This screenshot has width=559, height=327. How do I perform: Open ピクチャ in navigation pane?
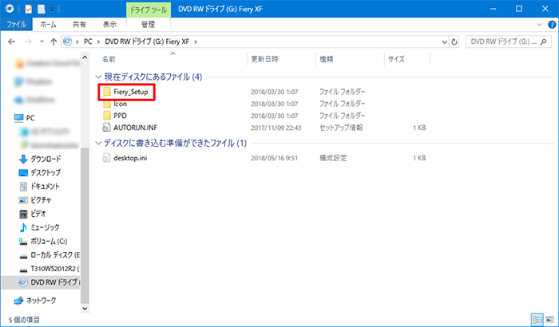click(x=35, y=200)
